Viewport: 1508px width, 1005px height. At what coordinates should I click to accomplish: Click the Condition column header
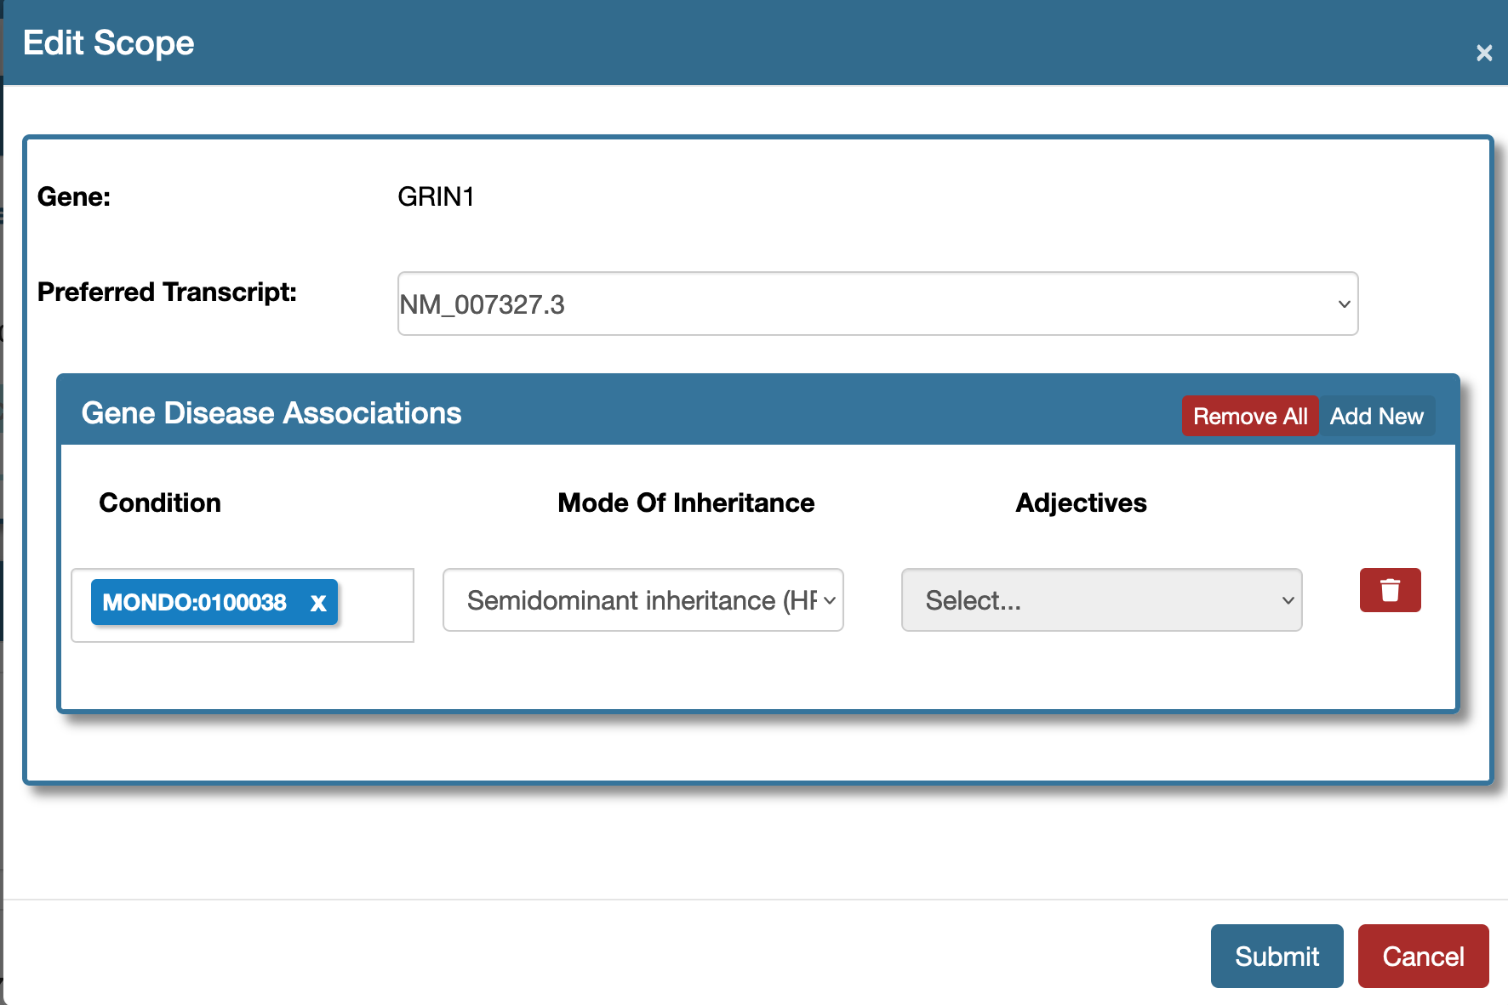click(160, 503)
